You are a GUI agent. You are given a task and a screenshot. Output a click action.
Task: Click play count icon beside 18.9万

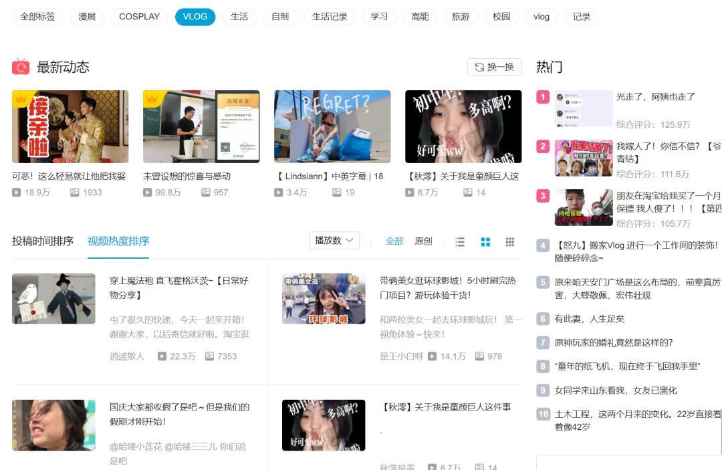coord(17,193)
